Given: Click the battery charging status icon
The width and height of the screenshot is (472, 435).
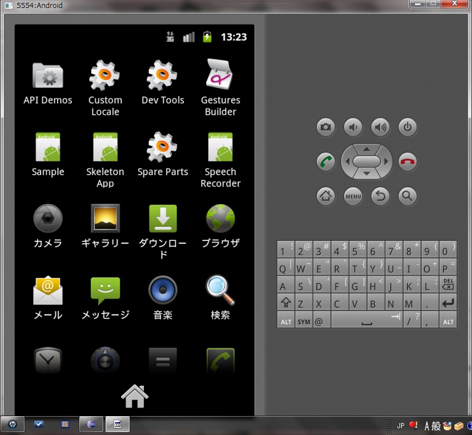Looking at the screenshot, I should click(207, 37).
